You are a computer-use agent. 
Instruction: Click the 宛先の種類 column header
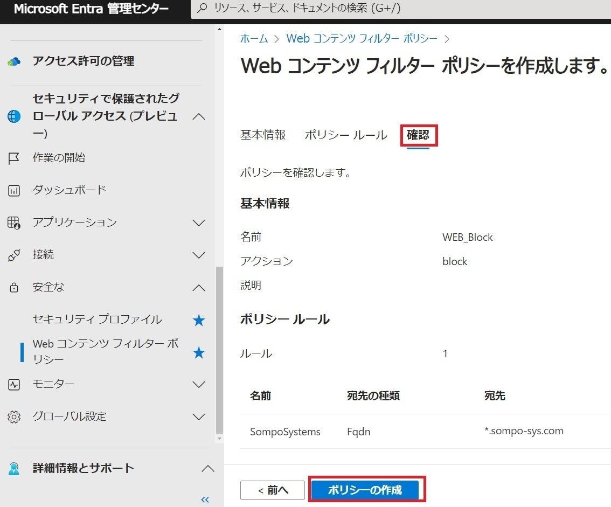tap(373, 395)
